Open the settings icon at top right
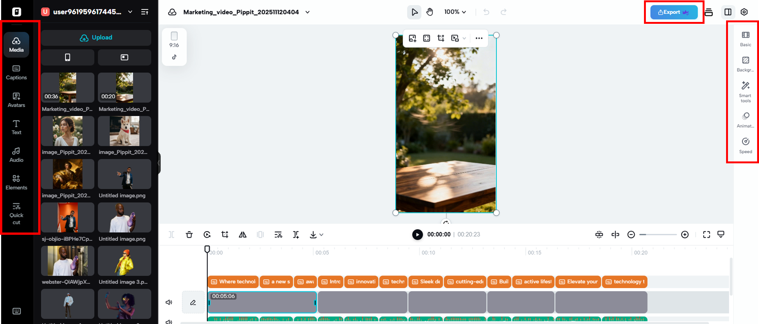The width and height of the screenshot is (759, 324). tap(744, 12)
